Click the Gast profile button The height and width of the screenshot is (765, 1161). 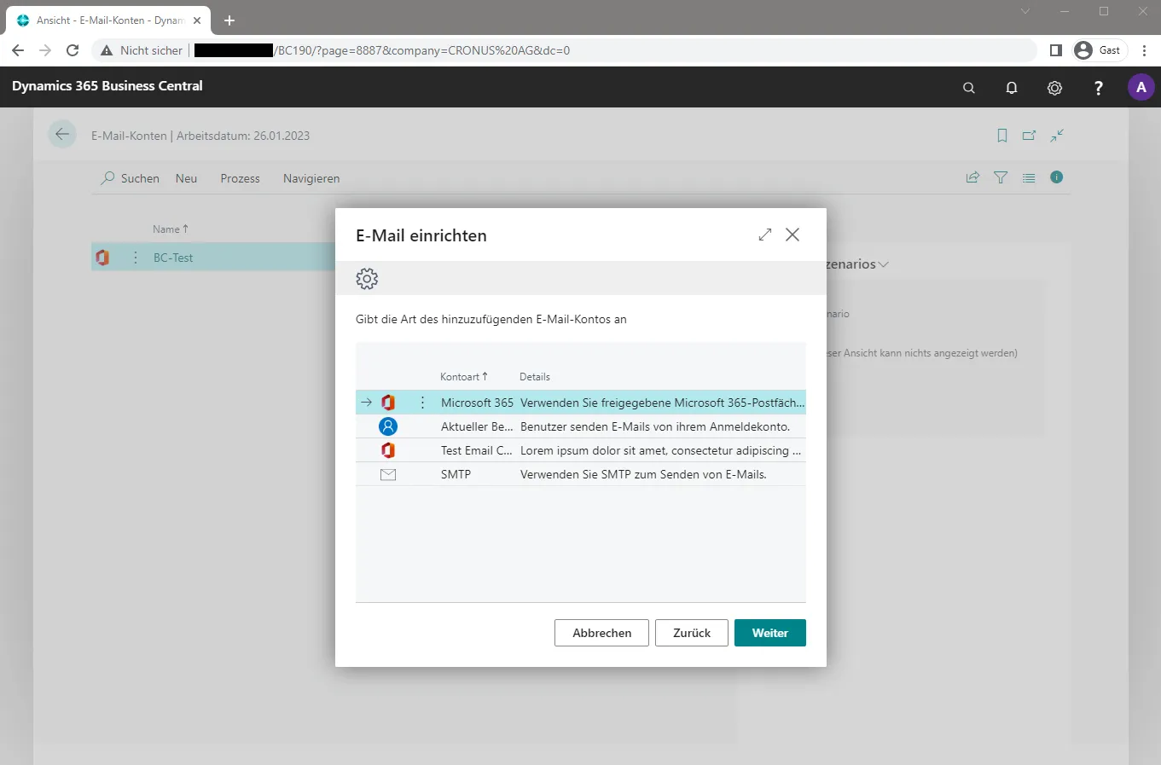pos(1100,50)
